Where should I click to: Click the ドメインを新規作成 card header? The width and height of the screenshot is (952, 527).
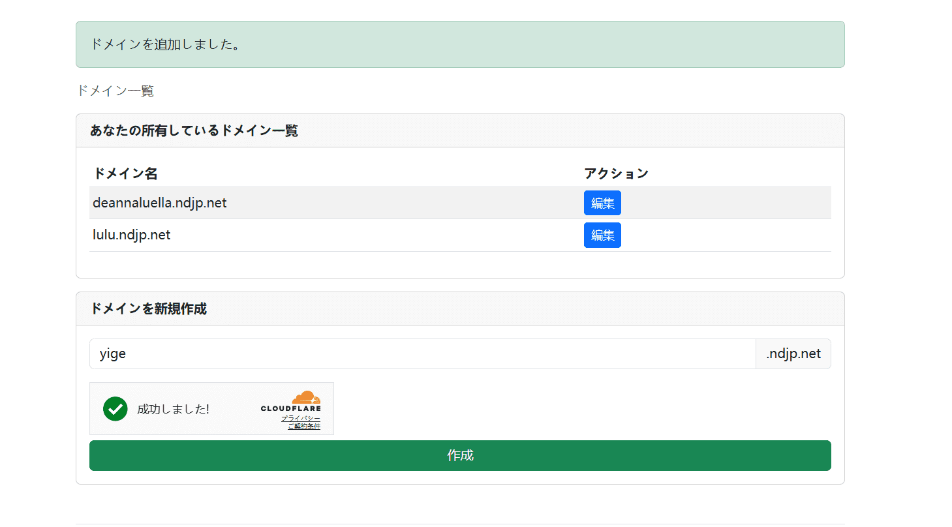[x=148, y=309]
